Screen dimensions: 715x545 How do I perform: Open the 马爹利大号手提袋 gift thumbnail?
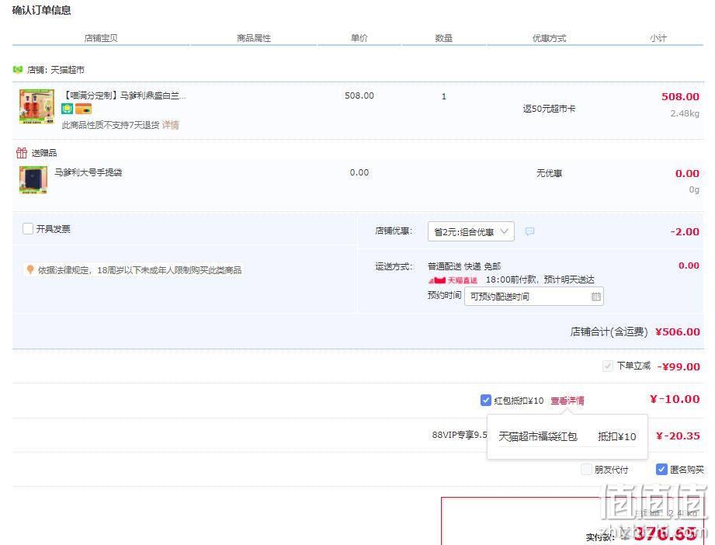[x=33, y=179]
